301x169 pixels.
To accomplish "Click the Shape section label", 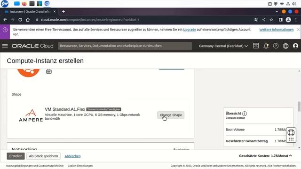I will tap(16, 94).
